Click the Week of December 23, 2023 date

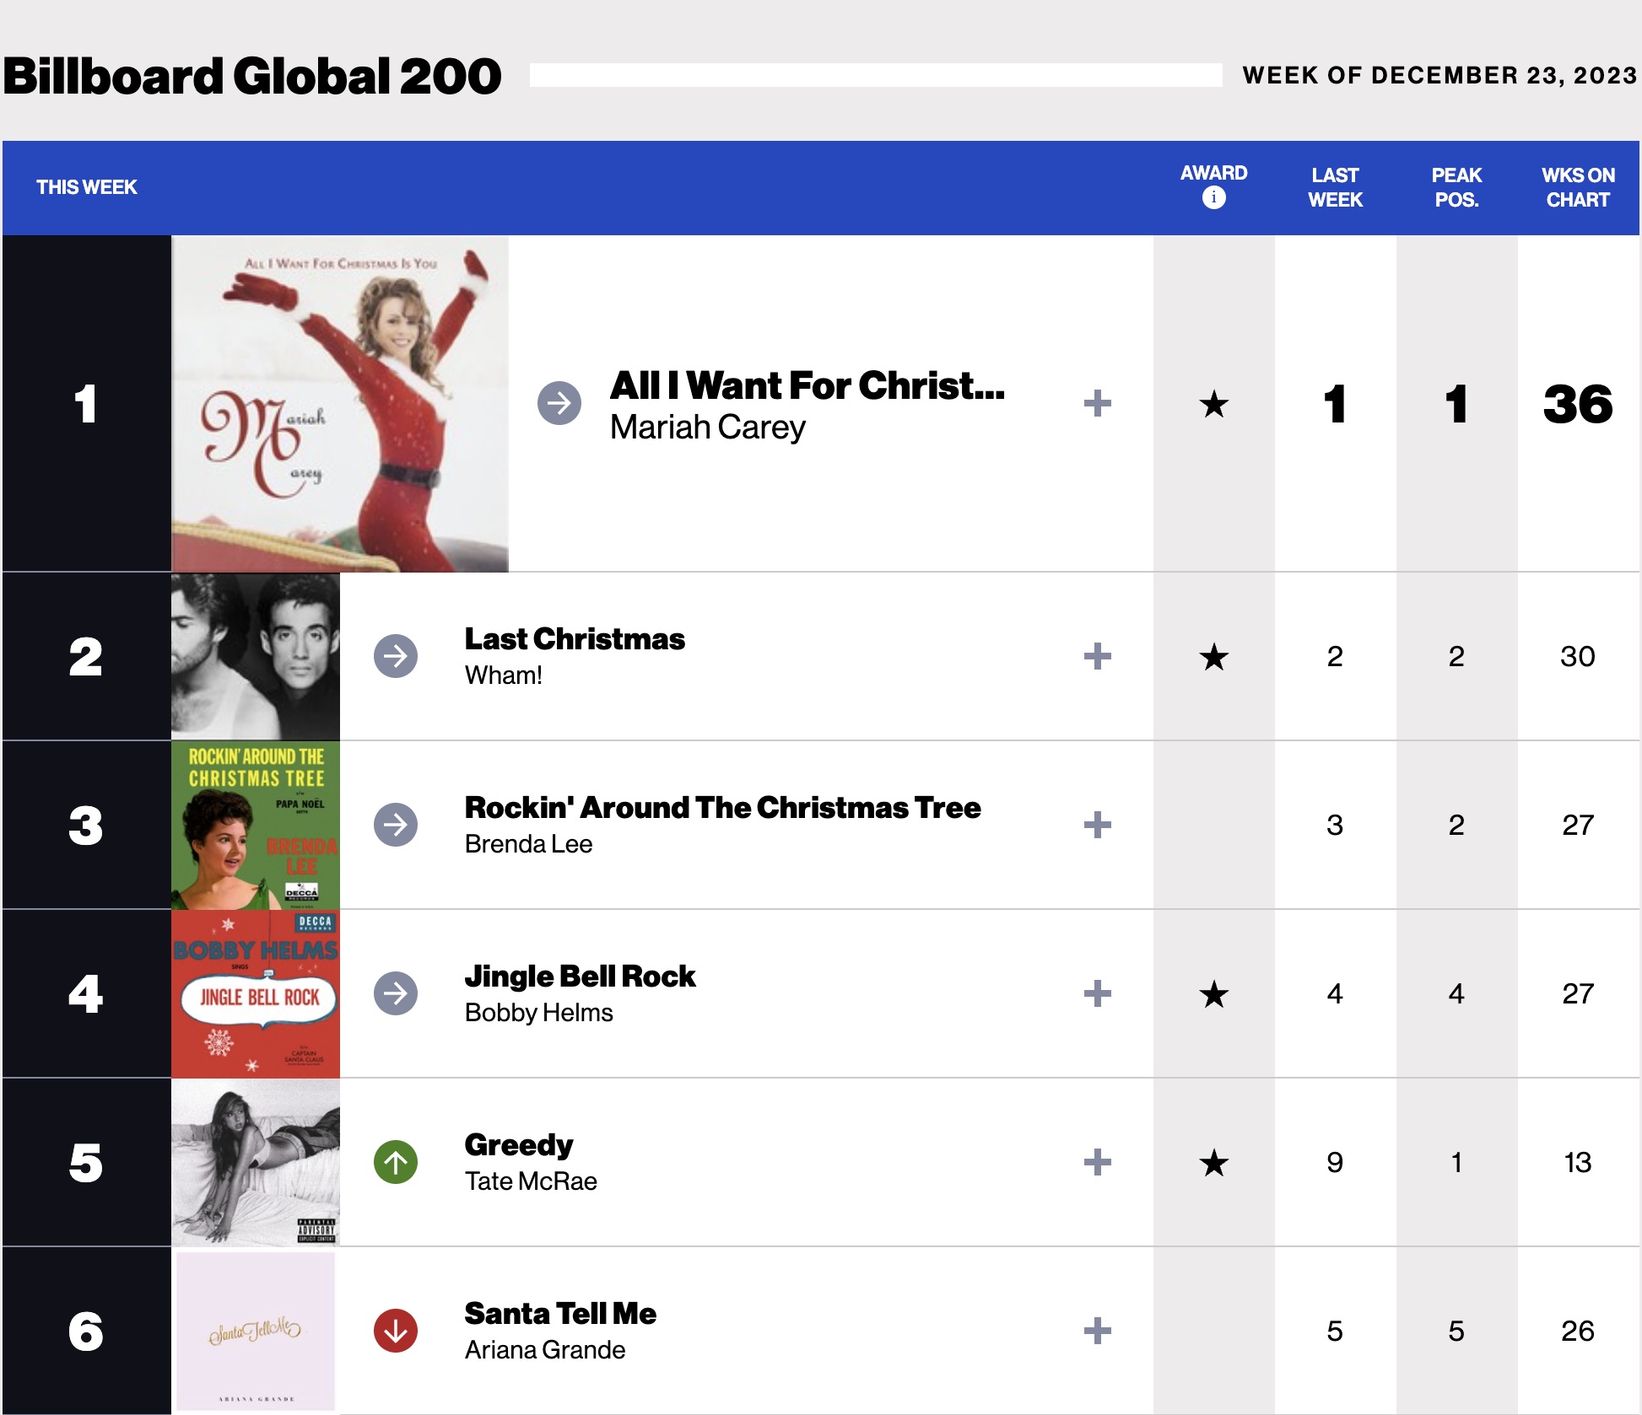tap(1439, 75)
